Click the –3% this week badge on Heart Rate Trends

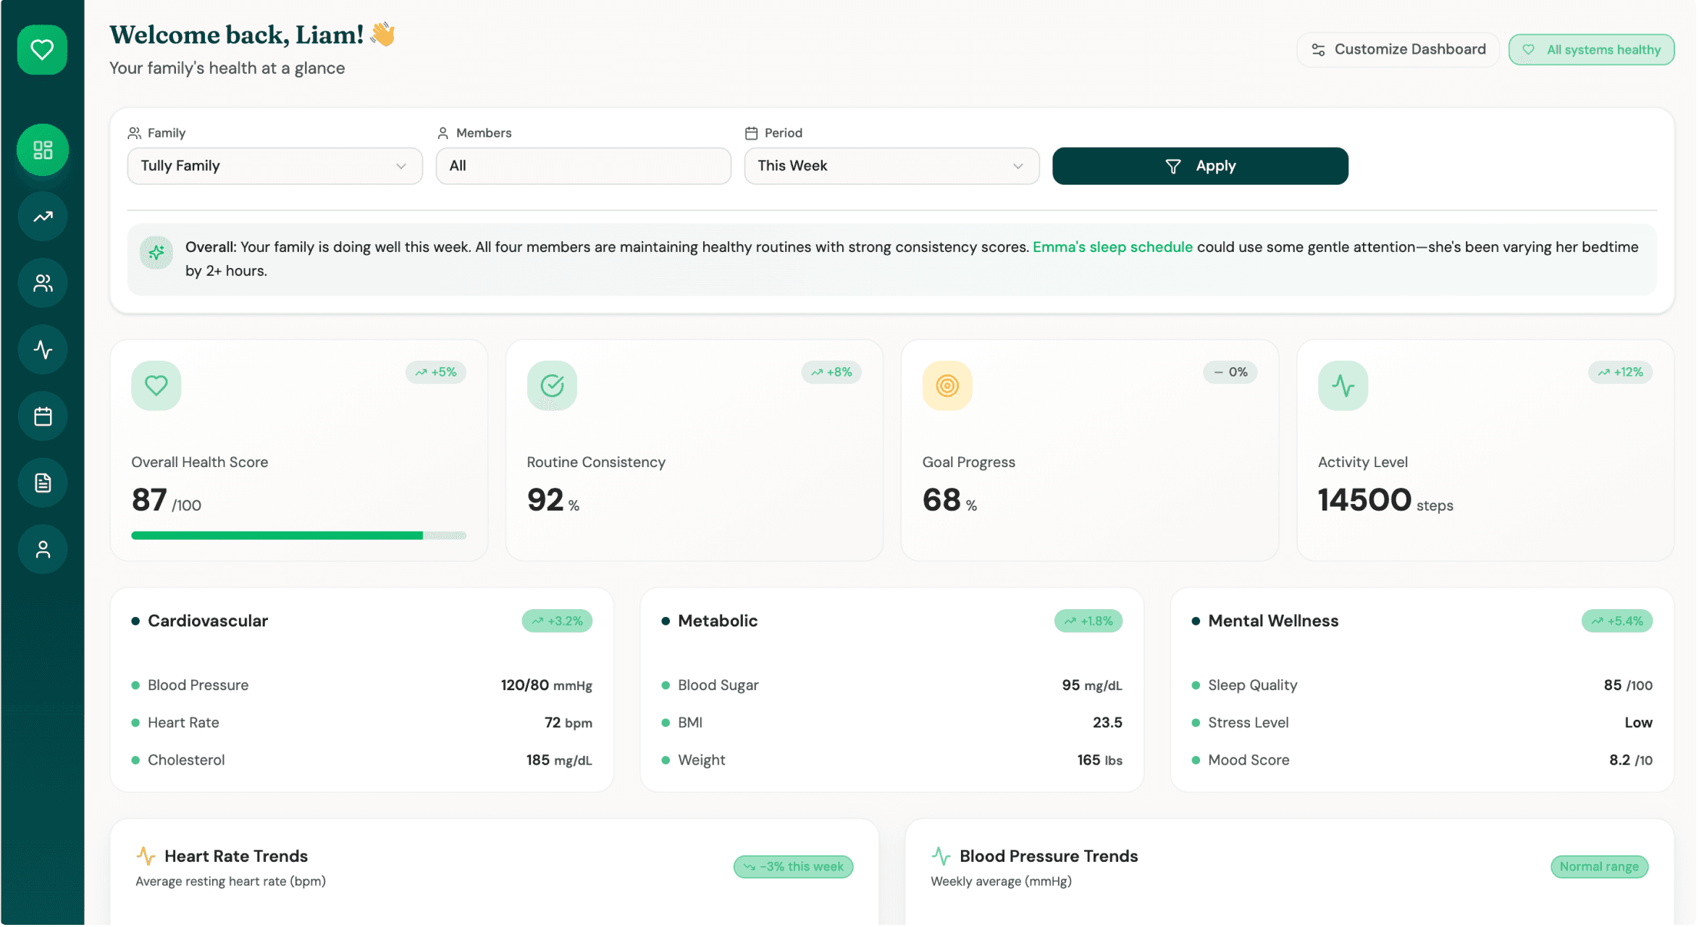tap(793, 866)
